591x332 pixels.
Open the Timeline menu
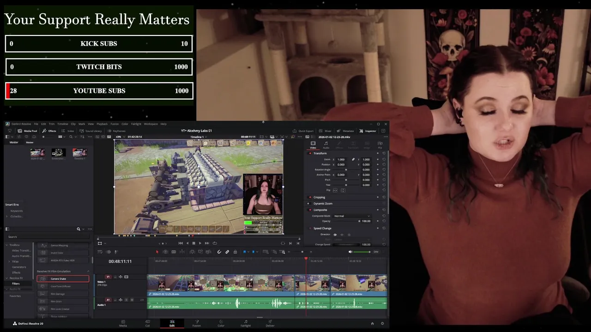pos(62,124)
